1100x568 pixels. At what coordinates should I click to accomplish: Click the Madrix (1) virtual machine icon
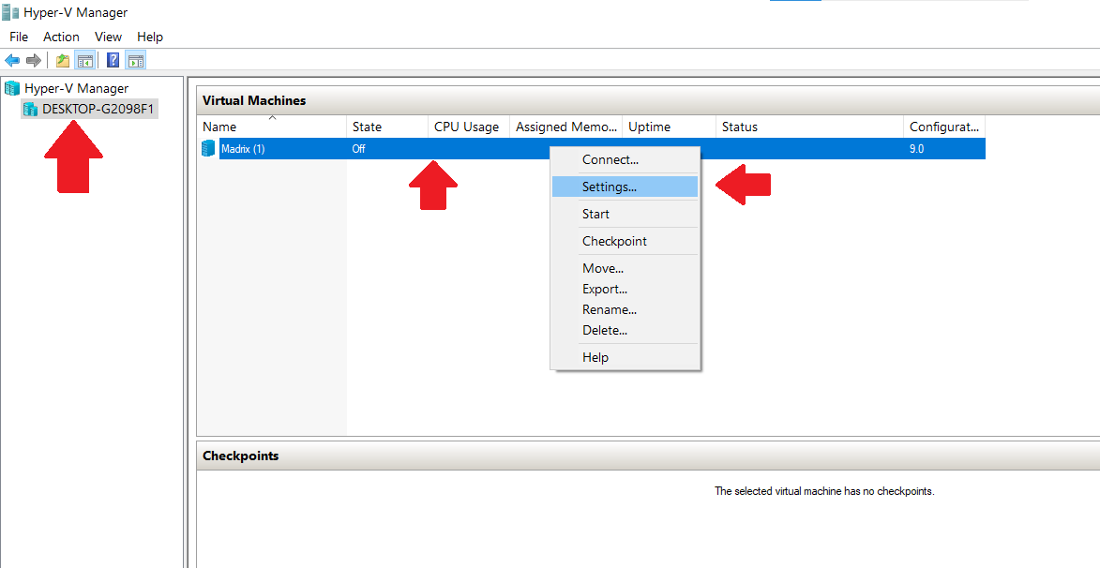(x=207, y=149)
